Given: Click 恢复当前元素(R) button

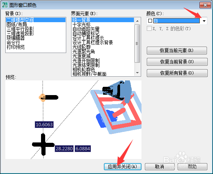Looking at the screenshot, I should pos(177,51).
